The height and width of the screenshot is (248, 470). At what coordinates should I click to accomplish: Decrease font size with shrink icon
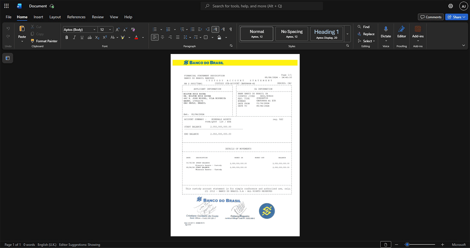(125, 30)
